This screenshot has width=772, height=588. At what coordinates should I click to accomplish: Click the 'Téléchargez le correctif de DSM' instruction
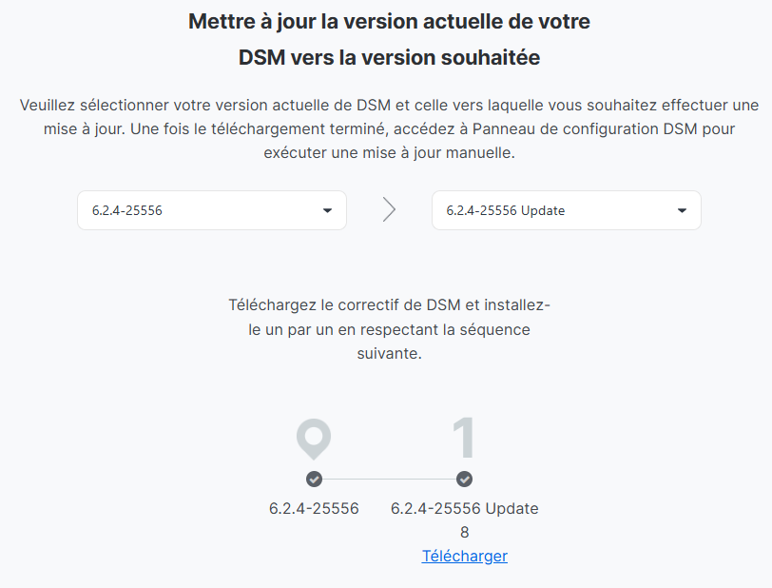click(x=389, y=306)
